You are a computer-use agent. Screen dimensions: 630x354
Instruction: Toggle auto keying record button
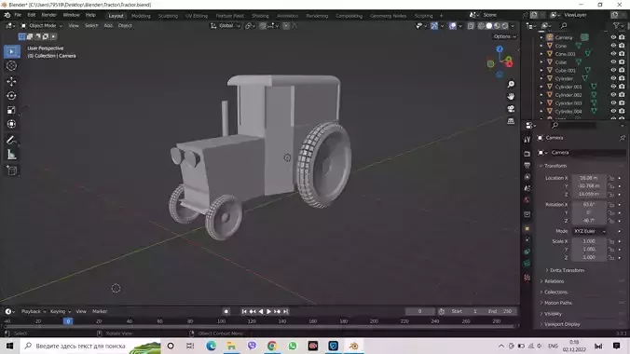pyautogui.click(x=226, y=311)
